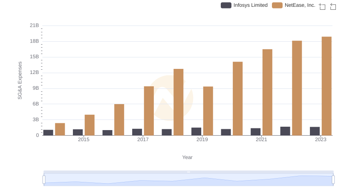Viewport: 341px width, 196px height.
Task: Click the Infosys bar for 2016
Action: [107, 133]
